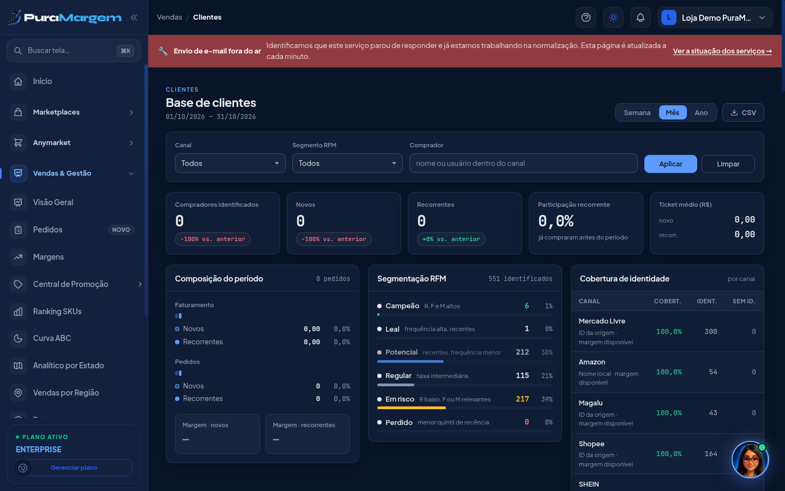
Task: Open Pedidos clipboard icon
Action: pyautogui.click(x=18, y=230)
